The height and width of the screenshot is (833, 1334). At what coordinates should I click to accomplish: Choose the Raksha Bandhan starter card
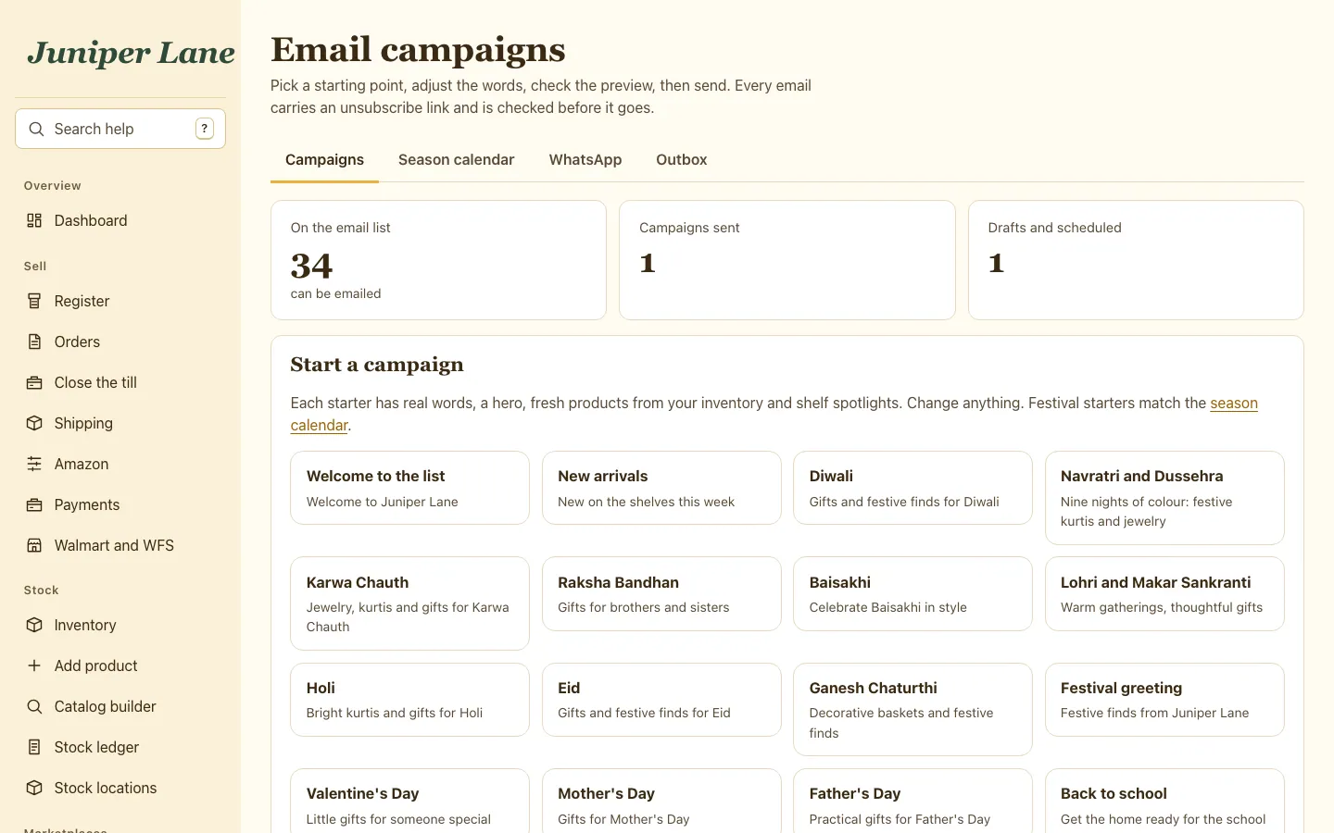[x=661, y=593]
